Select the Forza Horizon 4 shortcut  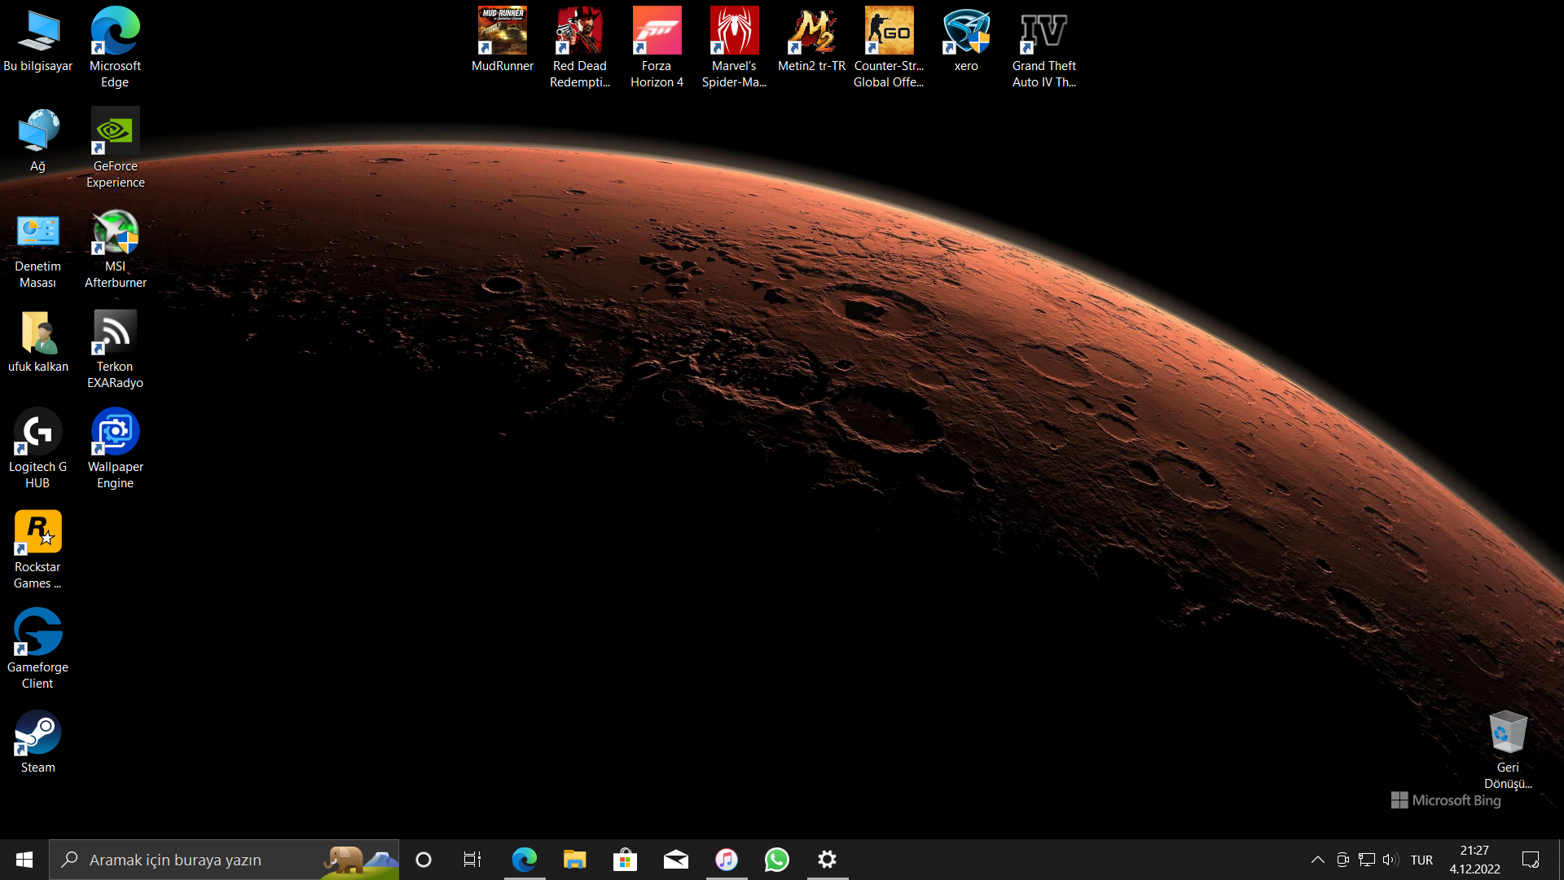point(657,39)
